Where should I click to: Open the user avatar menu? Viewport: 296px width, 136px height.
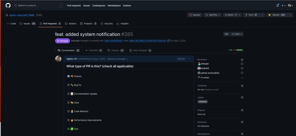pyautogui.click(x=290, y=6)
